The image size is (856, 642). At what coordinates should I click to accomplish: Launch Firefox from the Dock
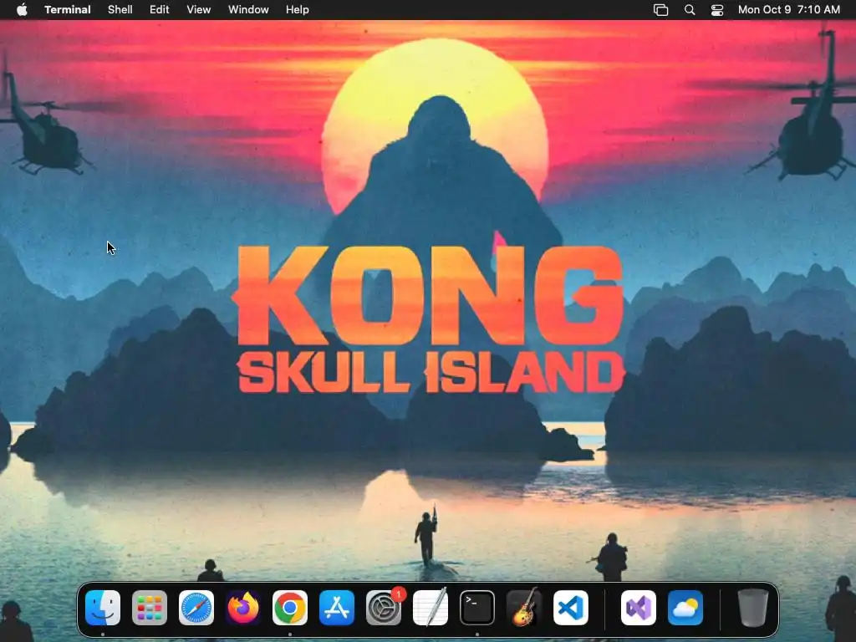click(243, 608)
